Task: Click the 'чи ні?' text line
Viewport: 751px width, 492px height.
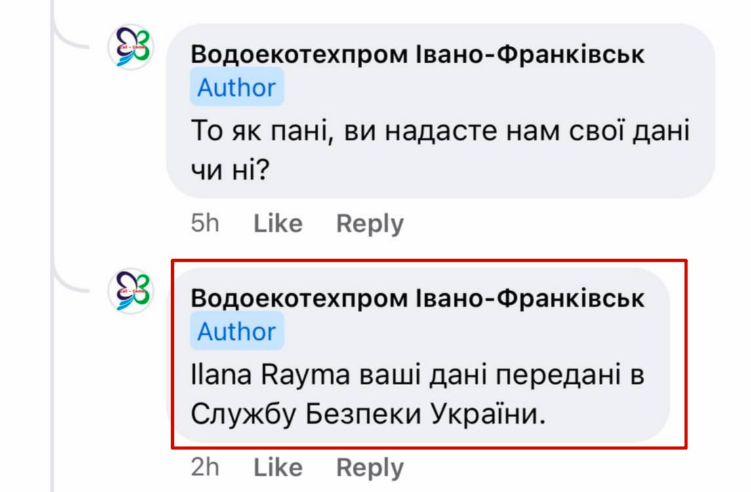Action: click(232, 171)
